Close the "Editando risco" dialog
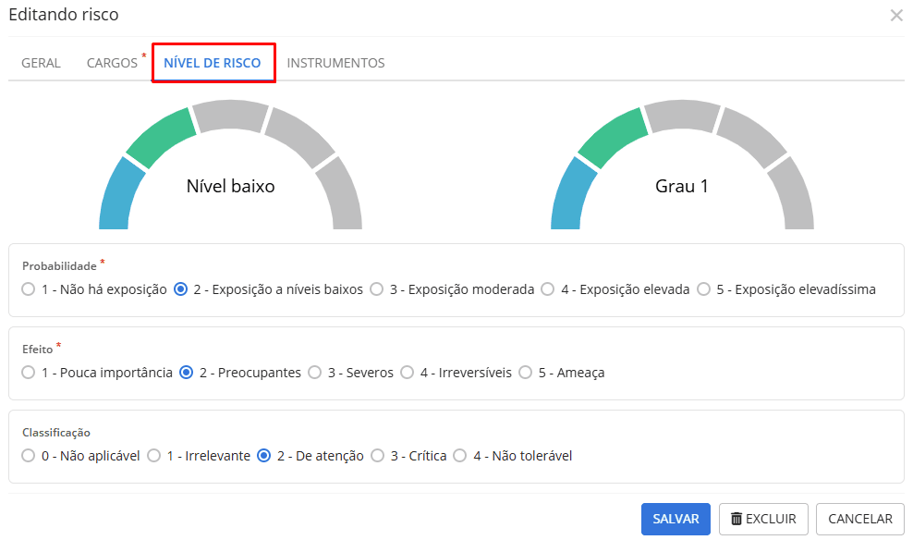The image size is (913, 540). pyautogui.click(x=895, y=15)
